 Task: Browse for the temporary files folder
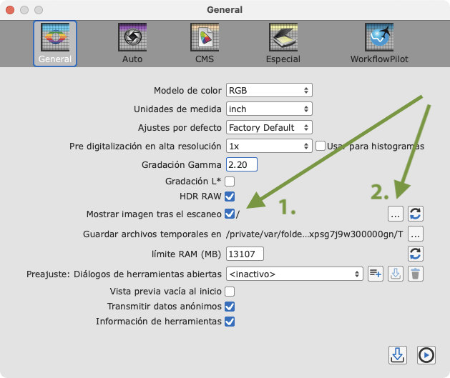pyautogui.click(x=416, y=234)
